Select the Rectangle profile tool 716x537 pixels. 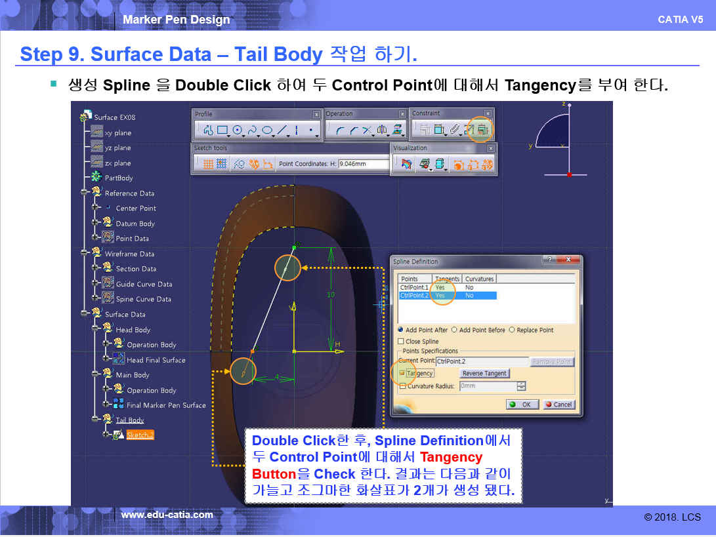pos(222,130)
